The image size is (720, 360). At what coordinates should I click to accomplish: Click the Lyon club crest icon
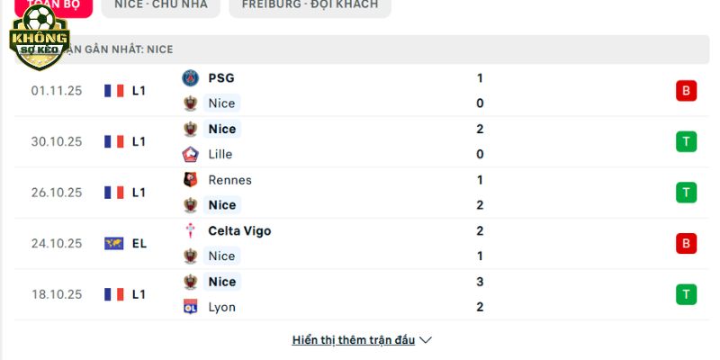(190, 307)
